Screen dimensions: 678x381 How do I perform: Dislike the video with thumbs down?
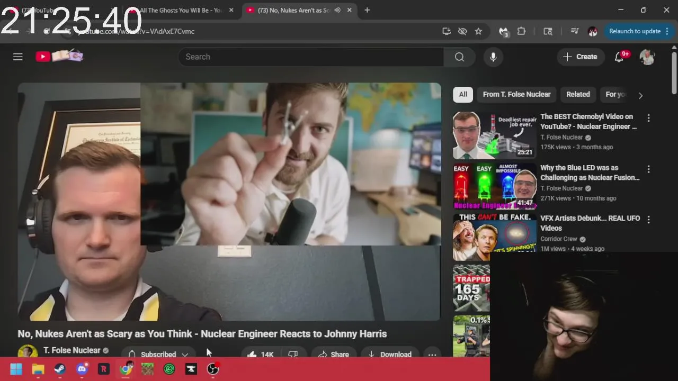tap(293, 354)
